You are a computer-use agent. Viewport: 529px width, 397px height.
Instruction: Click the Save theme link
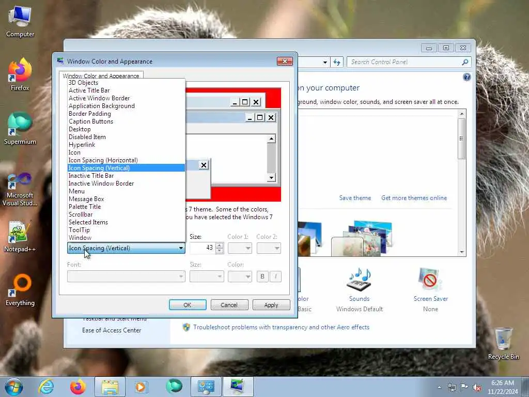tap(355, 198)
